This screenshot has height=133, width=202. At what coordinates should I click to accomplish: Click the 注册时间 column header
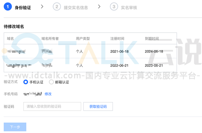[118, 39]
